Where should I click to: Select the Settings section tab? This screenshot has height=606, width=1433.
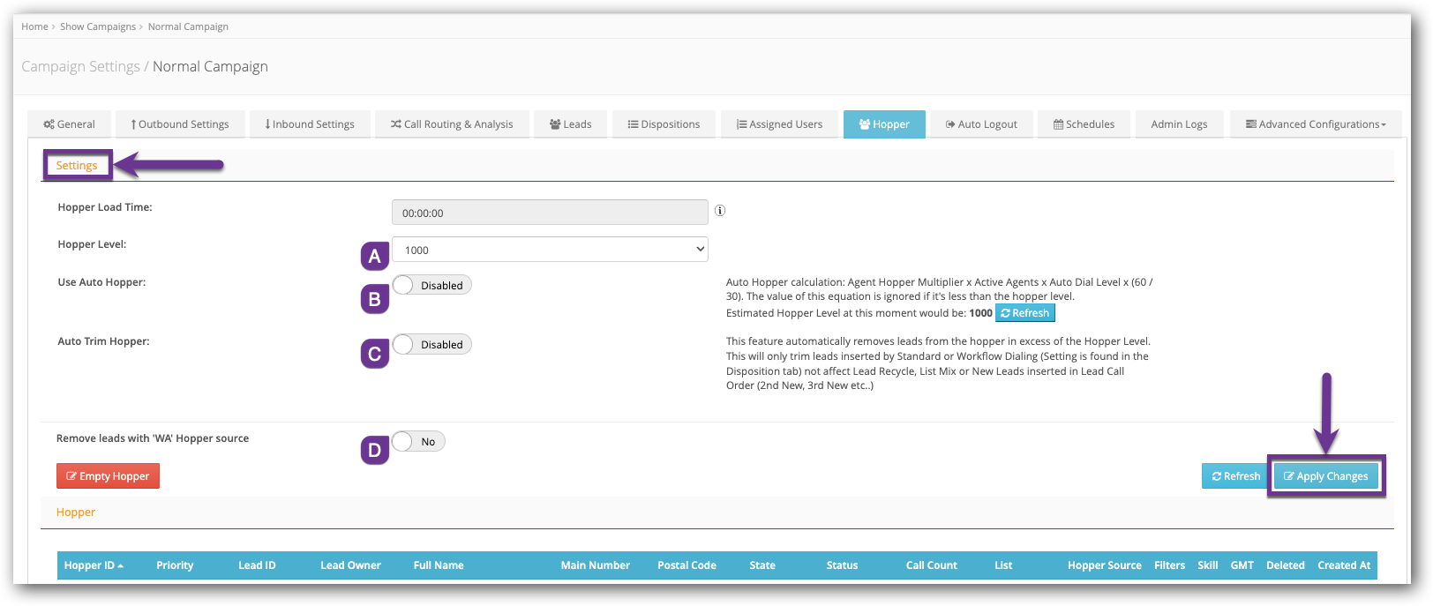tap(77, 165)
